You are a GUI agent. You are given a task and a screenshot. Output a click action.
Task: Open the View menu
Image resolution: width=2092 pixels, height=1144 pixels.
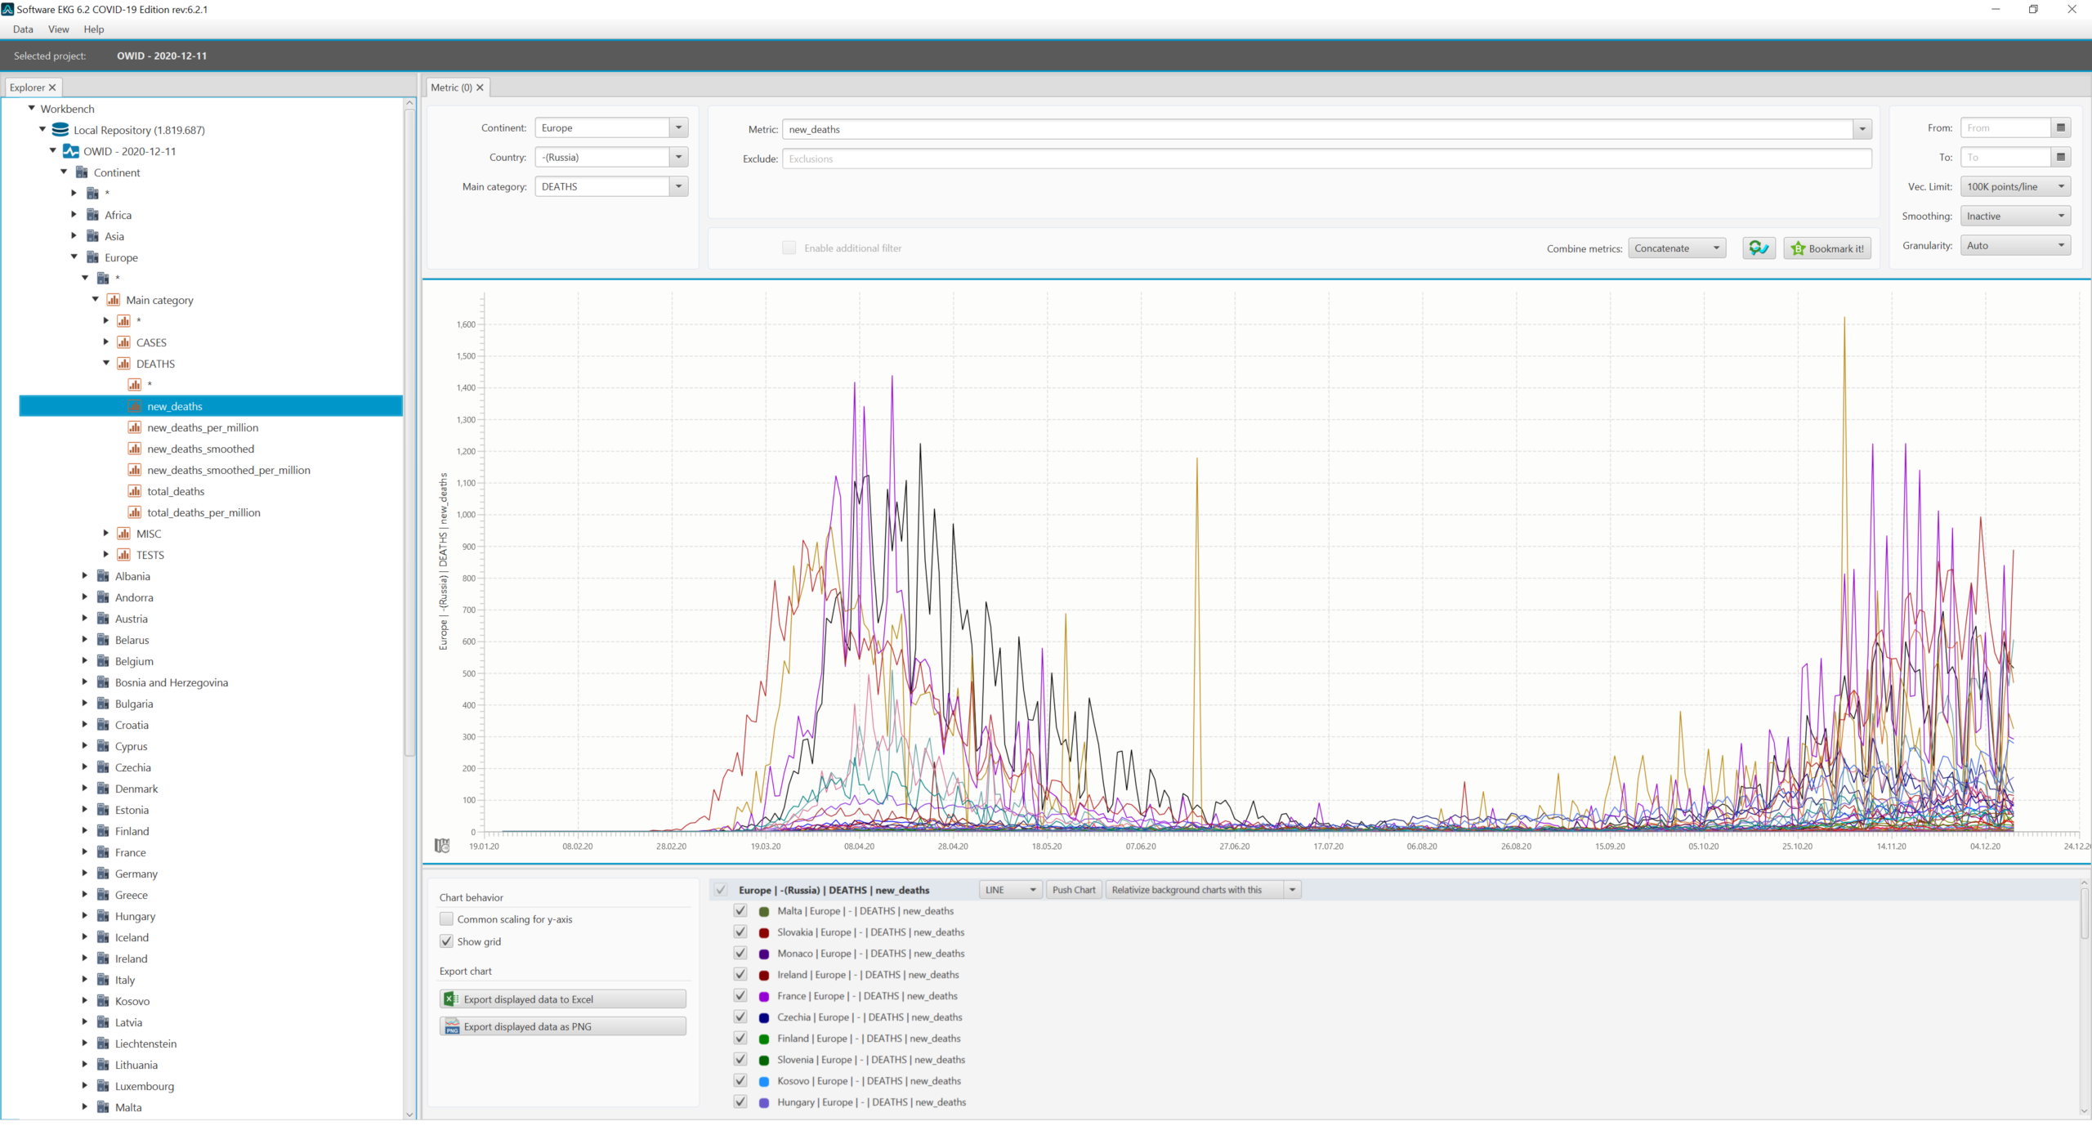tap(58, 29)
